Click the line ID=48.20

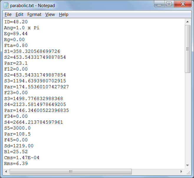(16, 22)
